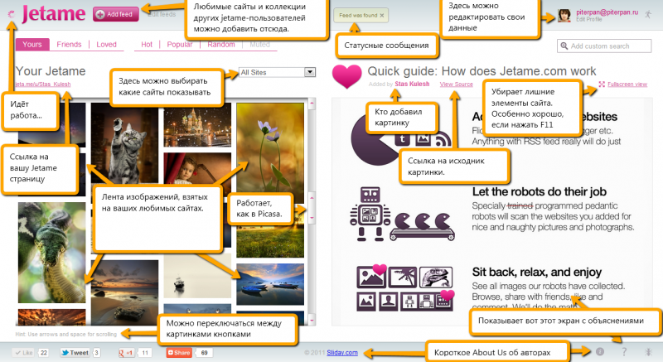Click the magnifier icon in custom search
The image size is (663, 362).
[564, 46]
